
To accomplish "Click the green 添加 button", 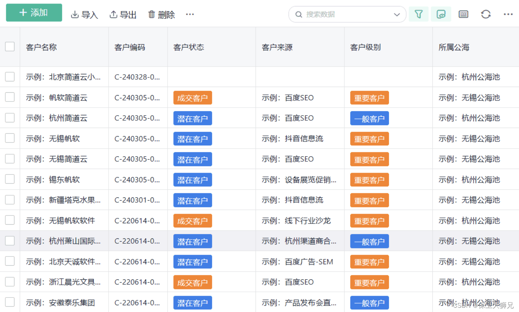I will (34, 13).
